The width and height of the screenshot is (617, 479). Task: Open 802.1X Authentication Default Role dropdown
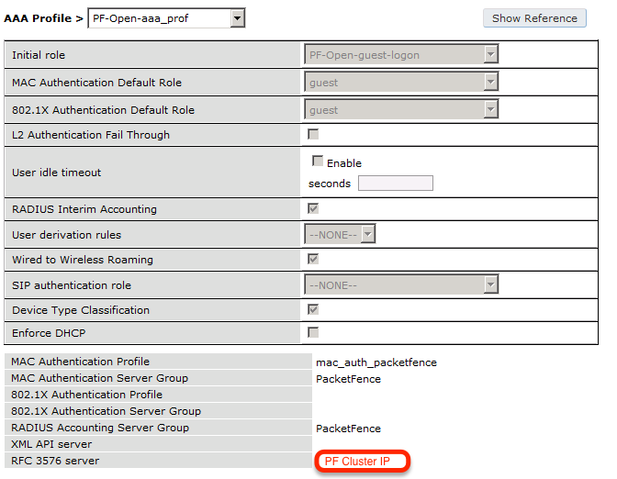(x=401, y=110)
